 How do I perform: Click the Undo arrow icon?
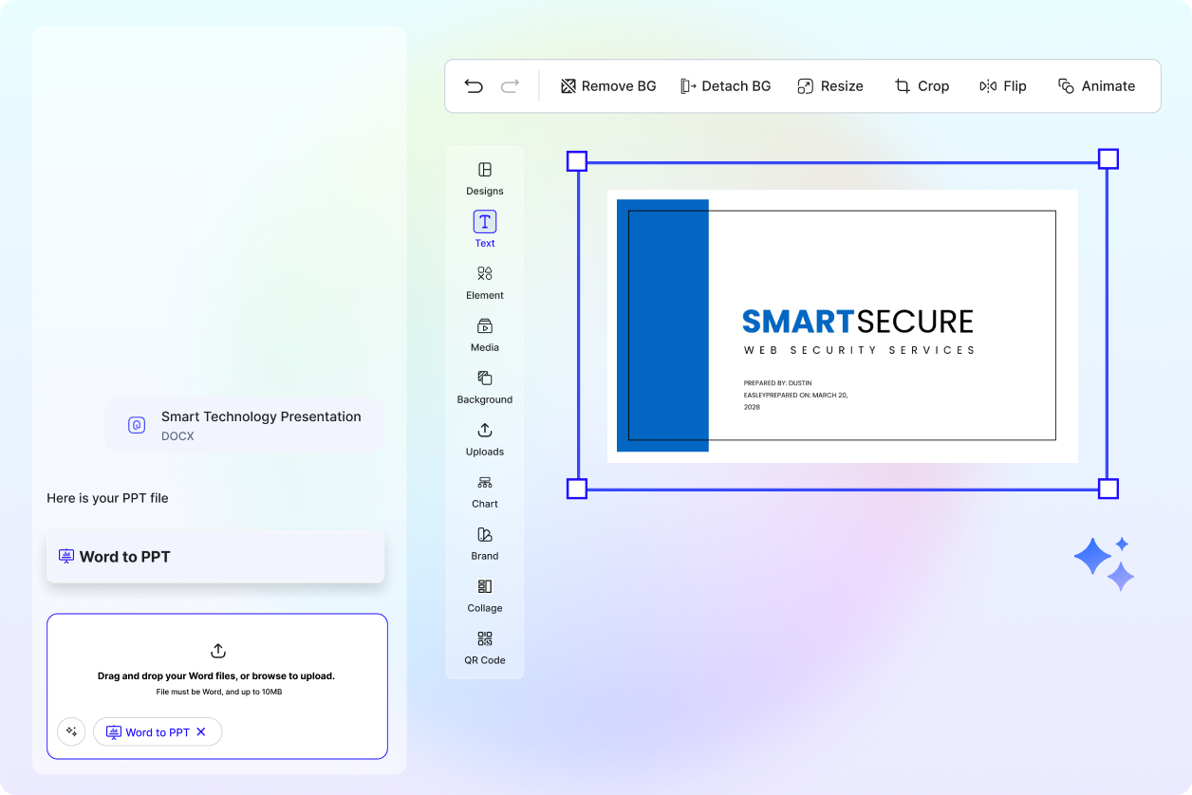coord(474,86)
